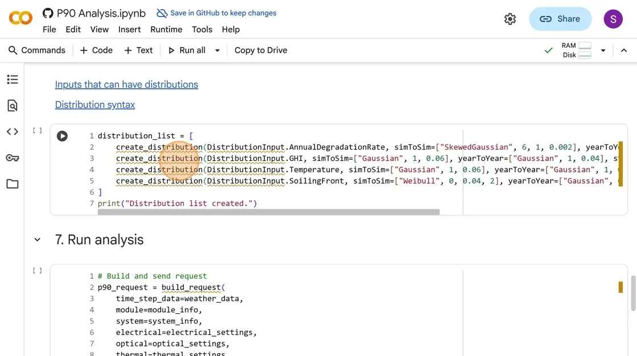Open the secrets key icon
The width and height of the screenshot is (637, 356).
click(13, 158)
